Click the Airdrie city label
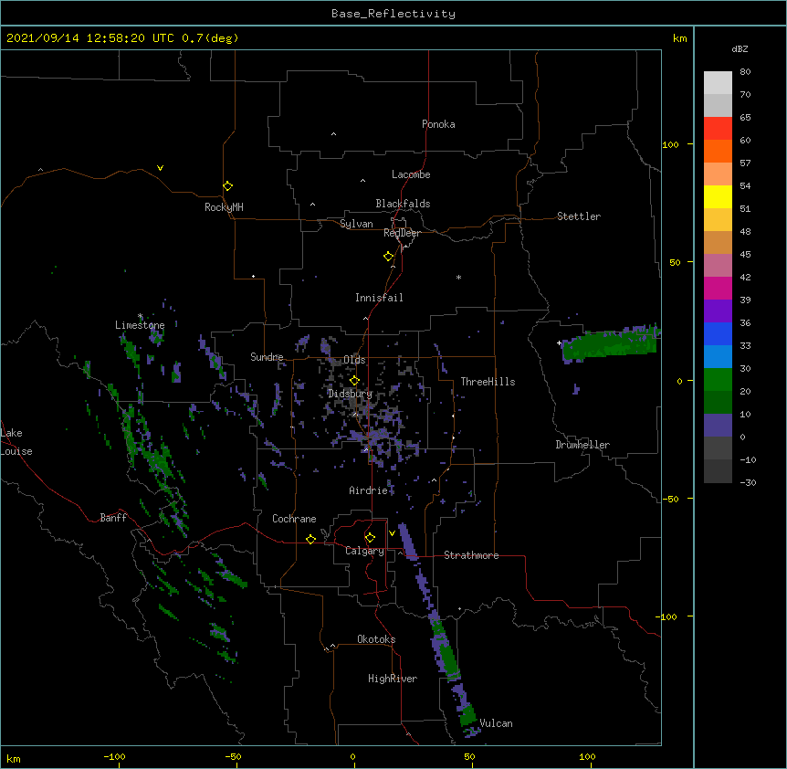Viewport: 787px width, 769px height. 369,490
